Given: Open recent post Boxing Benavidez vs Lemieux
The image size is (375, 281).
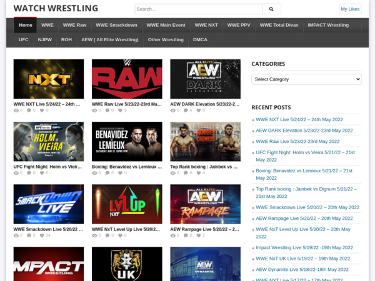Looking at the screenshot, I should tap(304, 174).
